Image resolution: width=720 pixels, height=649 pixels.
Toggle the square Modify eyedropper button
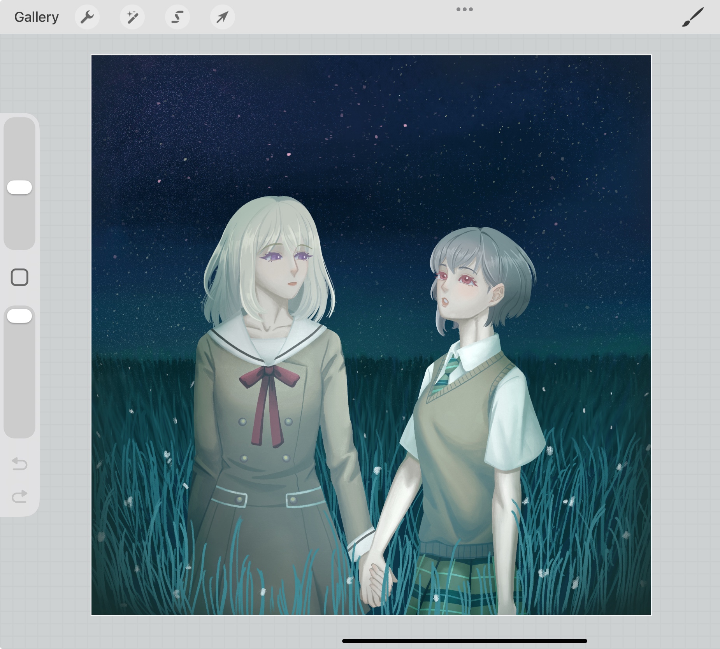coord(19,277)
